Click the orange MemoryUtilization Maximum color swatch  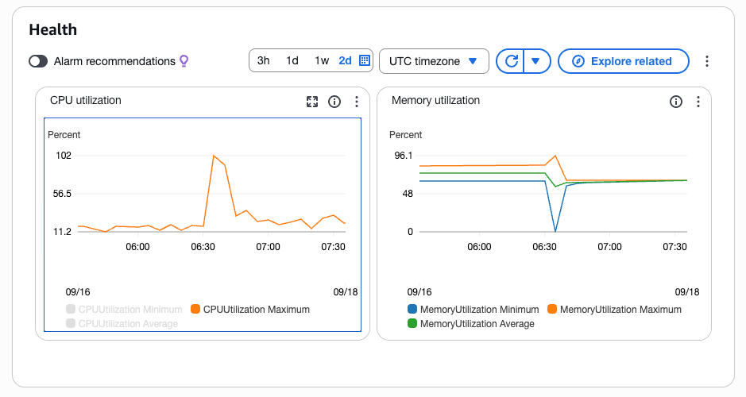(552, 309)
